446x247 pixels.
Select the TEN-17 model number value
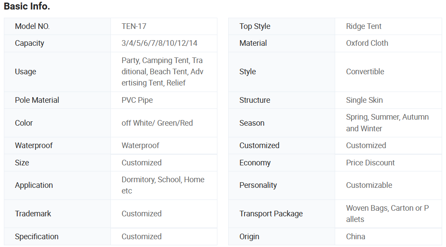click(134, 26)
